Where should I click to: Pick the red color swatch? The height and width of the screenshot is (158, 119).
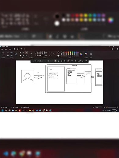coord(67,52)
